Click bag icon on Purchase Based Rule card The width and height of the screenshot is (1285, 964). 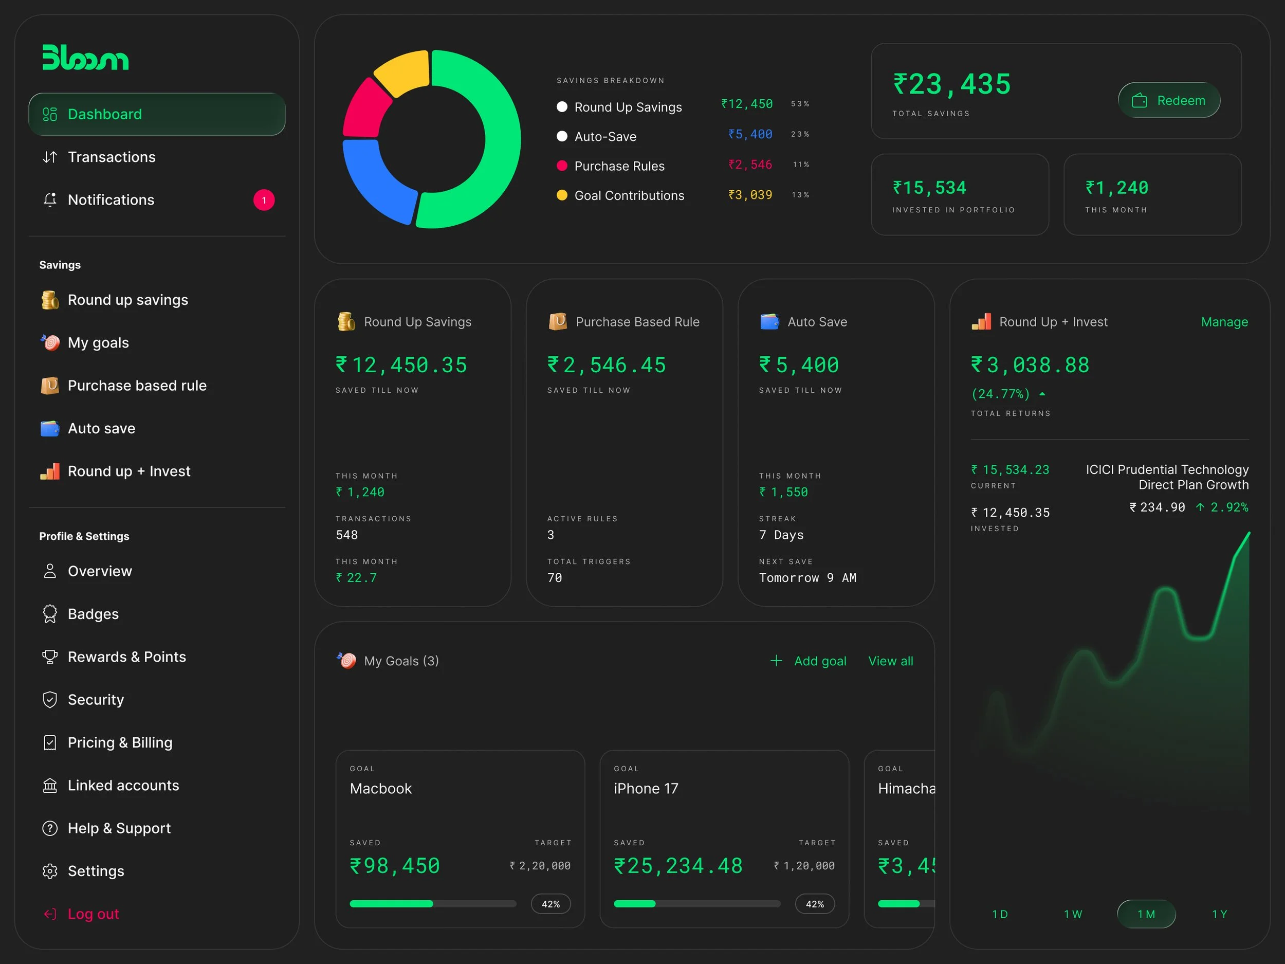(x=558, y=321)
